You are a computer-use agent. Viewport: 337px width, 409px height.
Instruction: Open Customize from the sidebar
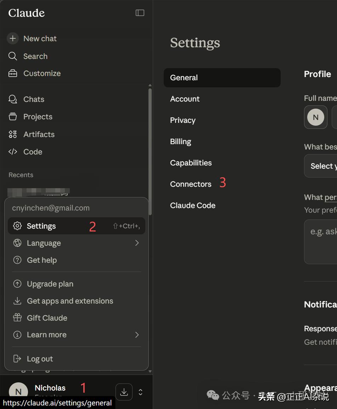[42, 73]
